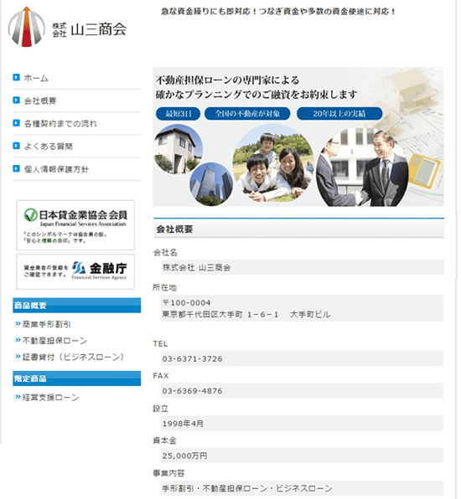Click the green checkmark logo of 日本貸金業協会
The height and width of the screenshot is (499, 461).
tap(30, 215)
